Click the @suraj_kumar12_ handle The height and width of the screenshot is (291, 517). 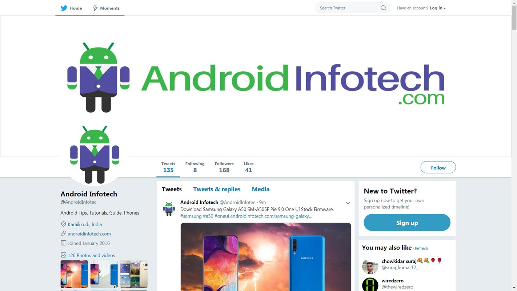pyautogui.click(x=400, y=268)
